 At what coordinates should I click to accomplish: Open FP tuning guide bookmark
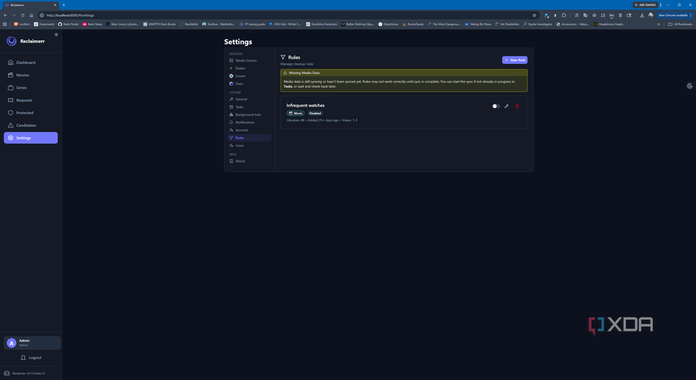tap(252, 24)
